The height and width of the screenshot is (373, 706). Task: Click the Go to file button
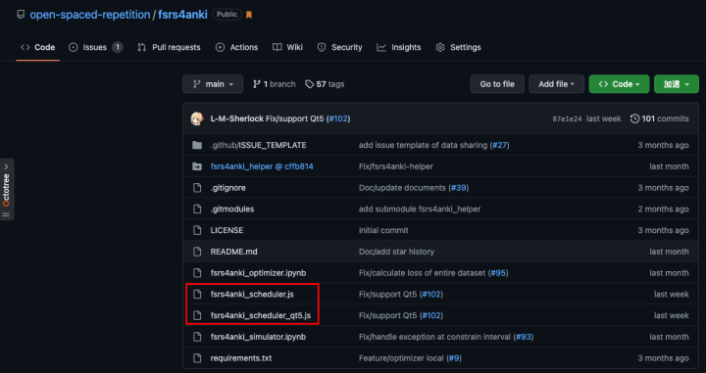click(x=497, y=84)
